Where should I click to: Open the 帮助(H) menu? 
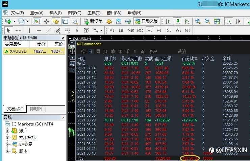pos(134,13)
